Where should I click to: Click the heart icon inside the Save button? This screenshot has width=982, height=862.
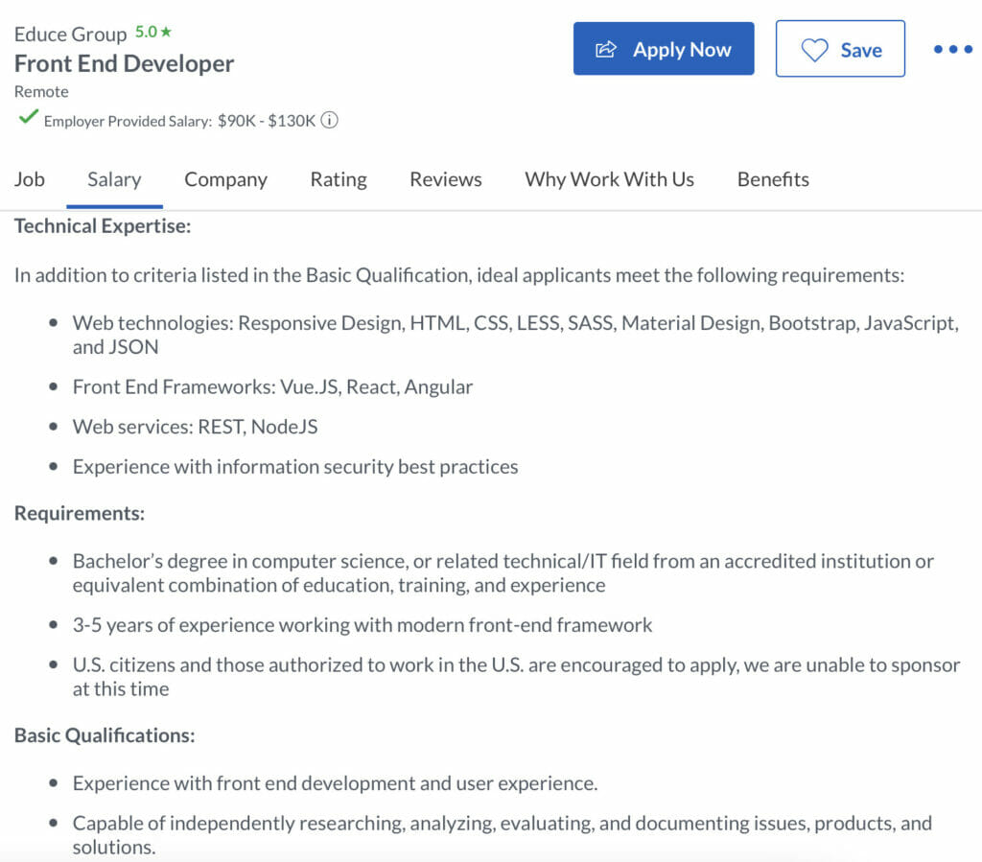coord(816,50)
